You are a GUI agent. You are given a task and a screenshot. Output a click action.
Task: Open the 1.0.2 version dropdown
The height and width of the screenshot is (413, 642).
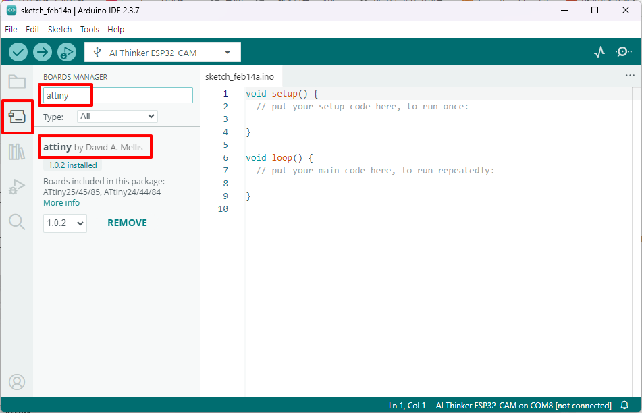coord(65,223)
